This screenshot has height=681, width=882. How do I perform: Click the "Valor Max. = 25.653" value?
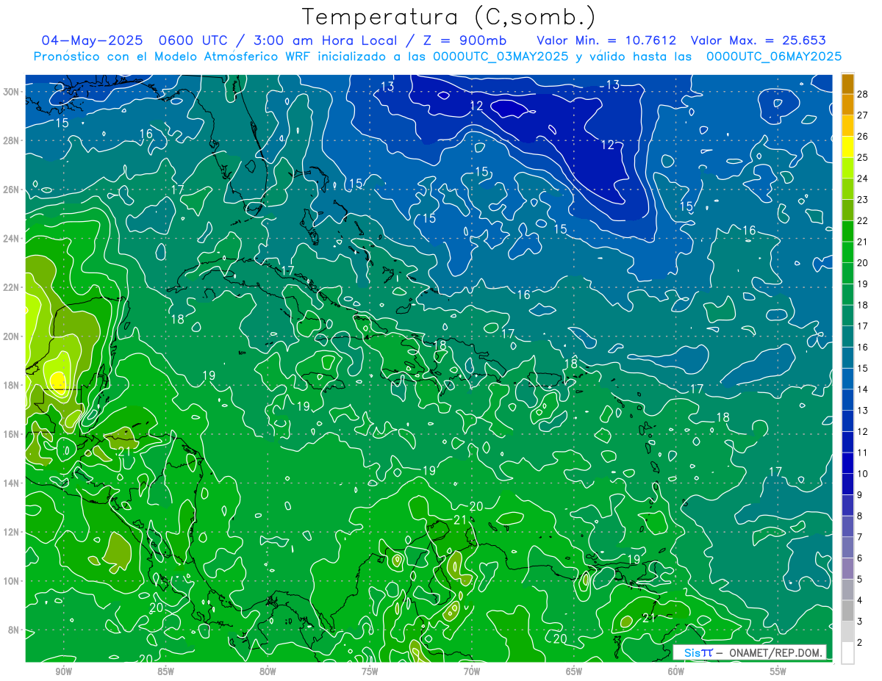click(x=759, y=40)
